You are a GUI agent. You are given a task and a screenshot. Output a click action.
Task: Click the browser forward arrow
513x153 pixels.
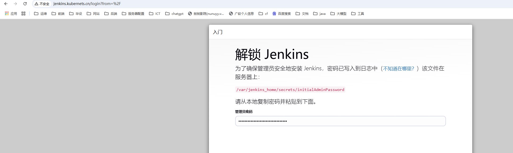click(15, 4)
